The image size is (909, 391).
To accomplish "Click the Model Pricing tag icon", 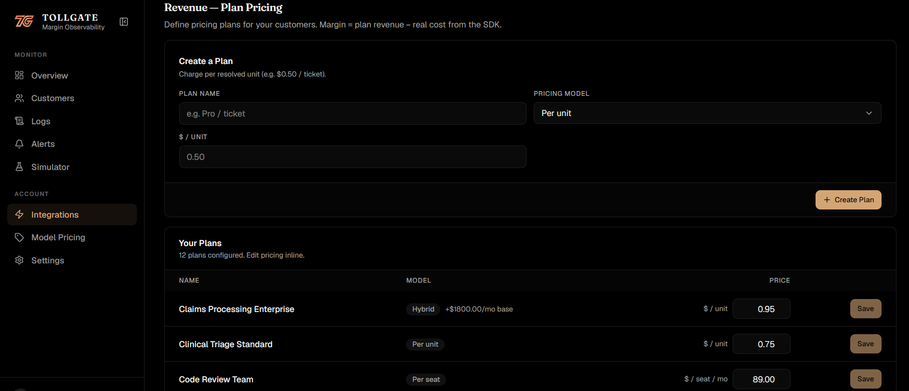I will pos(19,237).
